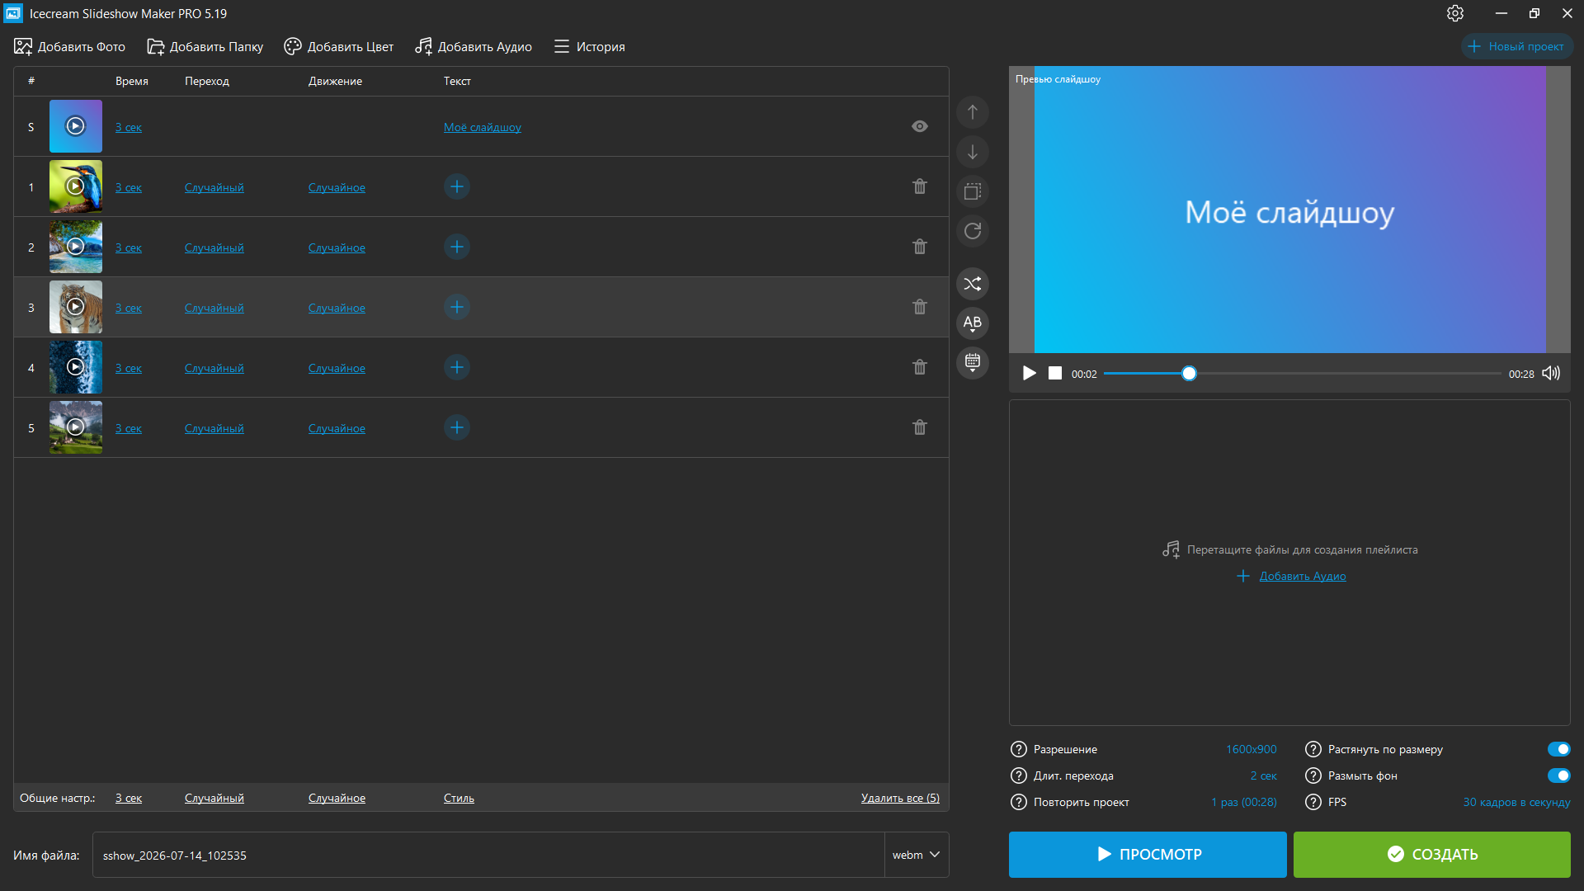Screen dimensions: 1584x891
Task: Shuffle slides with the random order icon
Action: (x=973, y=284)
